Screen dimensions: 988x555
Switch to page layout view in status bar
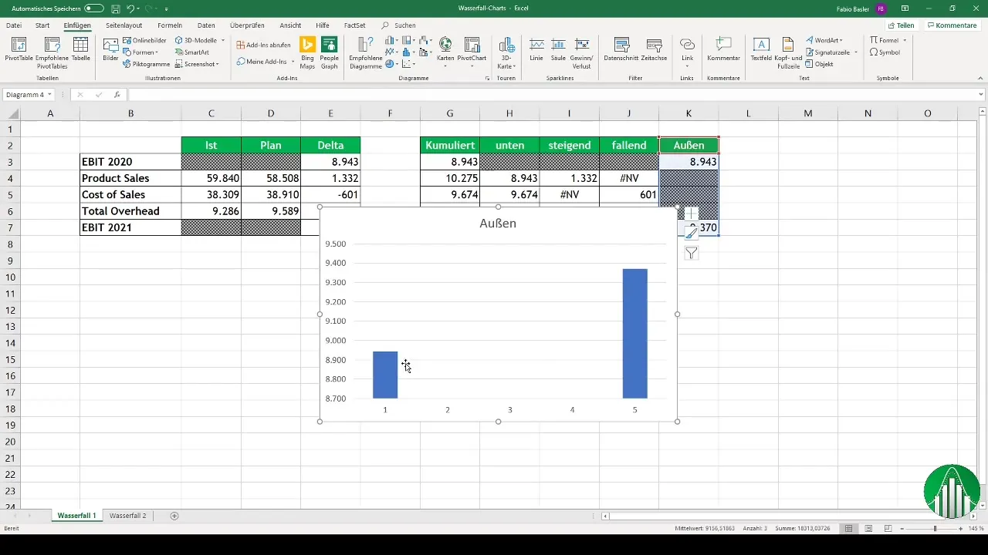(868, 529)
